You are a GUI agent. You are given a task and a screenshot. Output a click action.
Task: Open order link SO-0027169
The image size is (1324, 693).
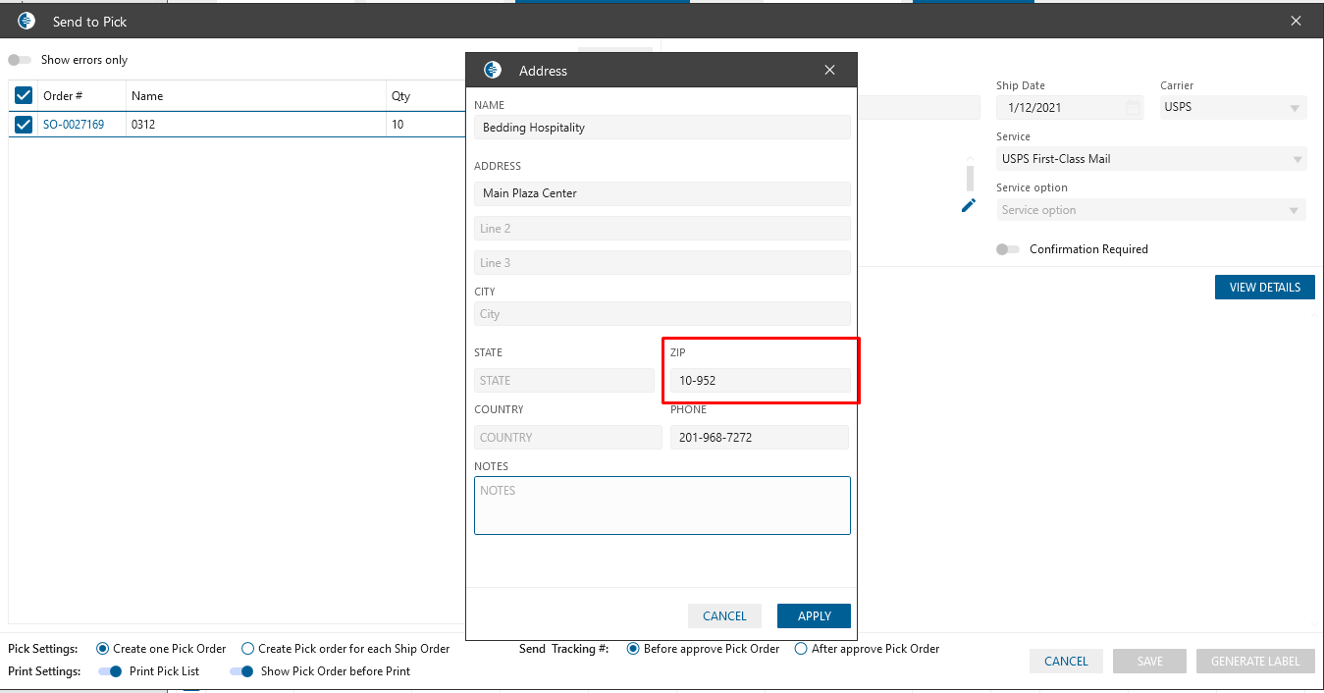74,125
